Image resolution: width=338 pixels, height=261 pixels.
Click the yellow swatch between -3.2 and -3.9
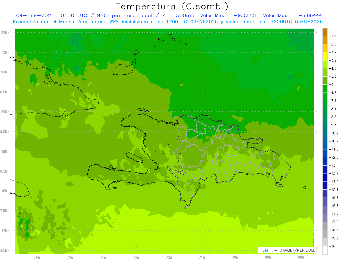pos(325,56)
